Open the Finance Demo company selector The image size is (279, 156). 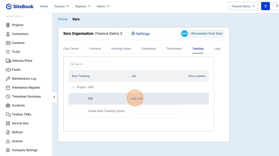coord(243,6)
